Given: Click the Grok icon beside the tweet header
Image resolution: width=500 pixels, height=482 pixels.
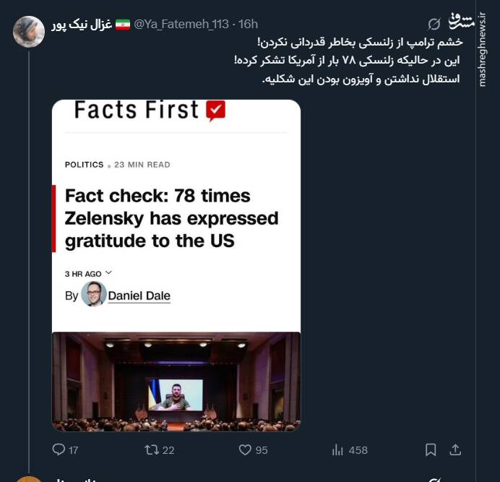Looking at the screenshot, I should tap(434, 25).
